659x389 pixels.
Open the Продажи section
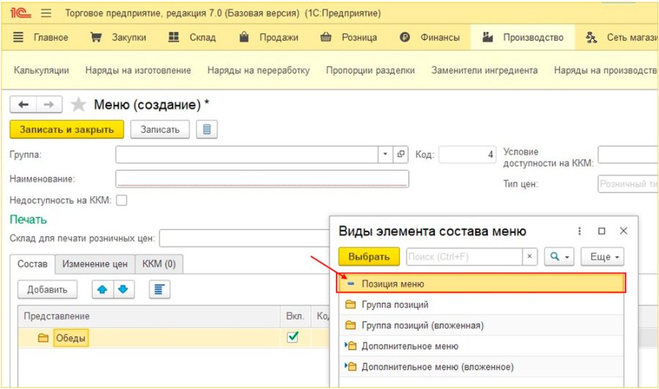pyautogui.click(x=269, y=37)
